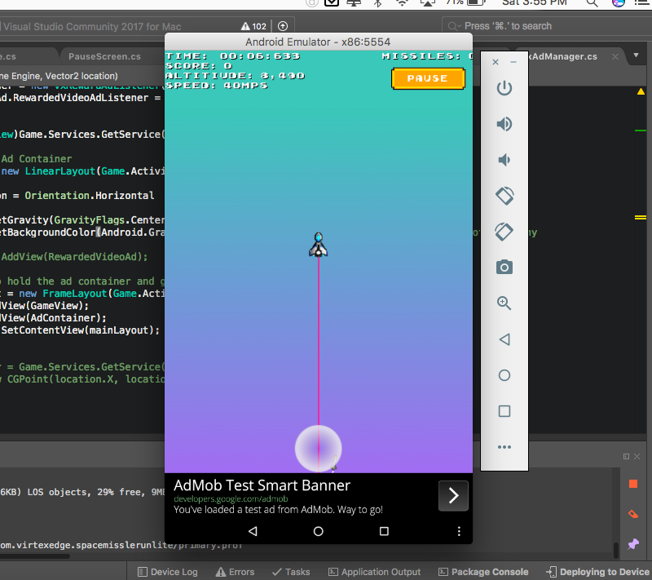Switch to the PauseScreen.cs tab
Screen dimensions: 652x580
(x=104, y=56)
